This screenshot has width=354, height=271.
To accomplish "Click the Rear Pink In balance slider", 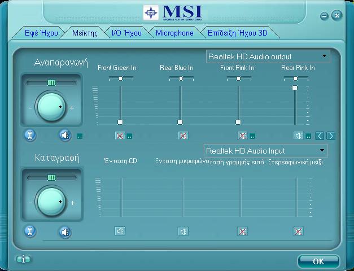I will coord(295,78).
